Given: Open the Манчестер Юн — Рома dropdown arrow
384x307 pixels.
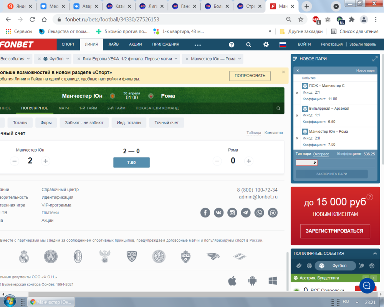Looking at the screenshot, I should (x=240, y=59).
